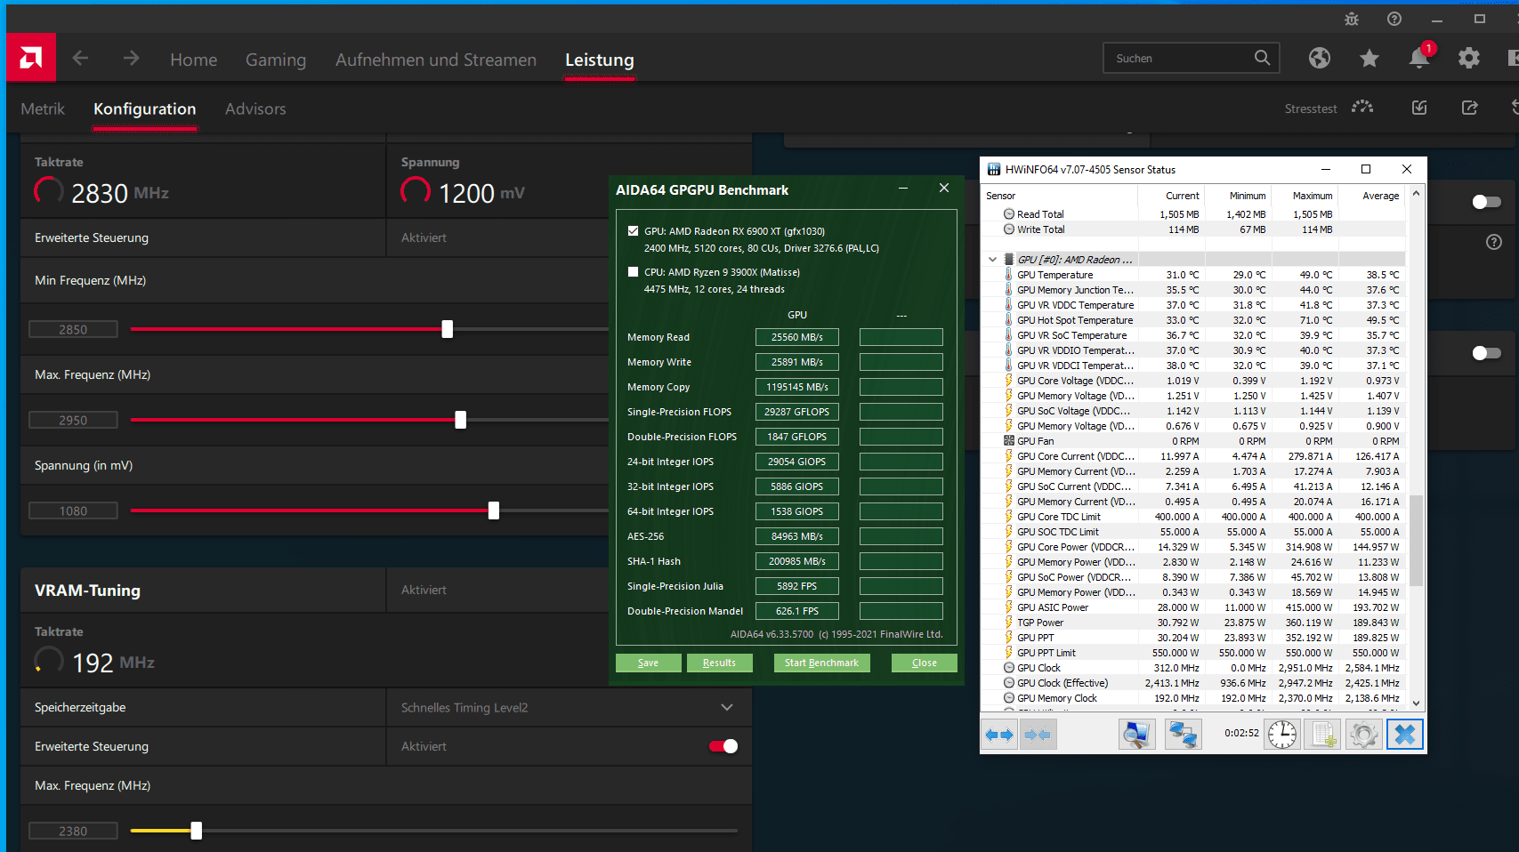Click Close button in AIDA64 dialog
Image resolution: width=1519 pixels, height=852 pixels.
pos(925,663)
